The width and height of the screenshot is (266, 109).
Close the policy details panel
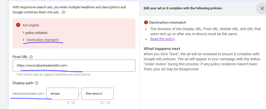tap(262, 8)
